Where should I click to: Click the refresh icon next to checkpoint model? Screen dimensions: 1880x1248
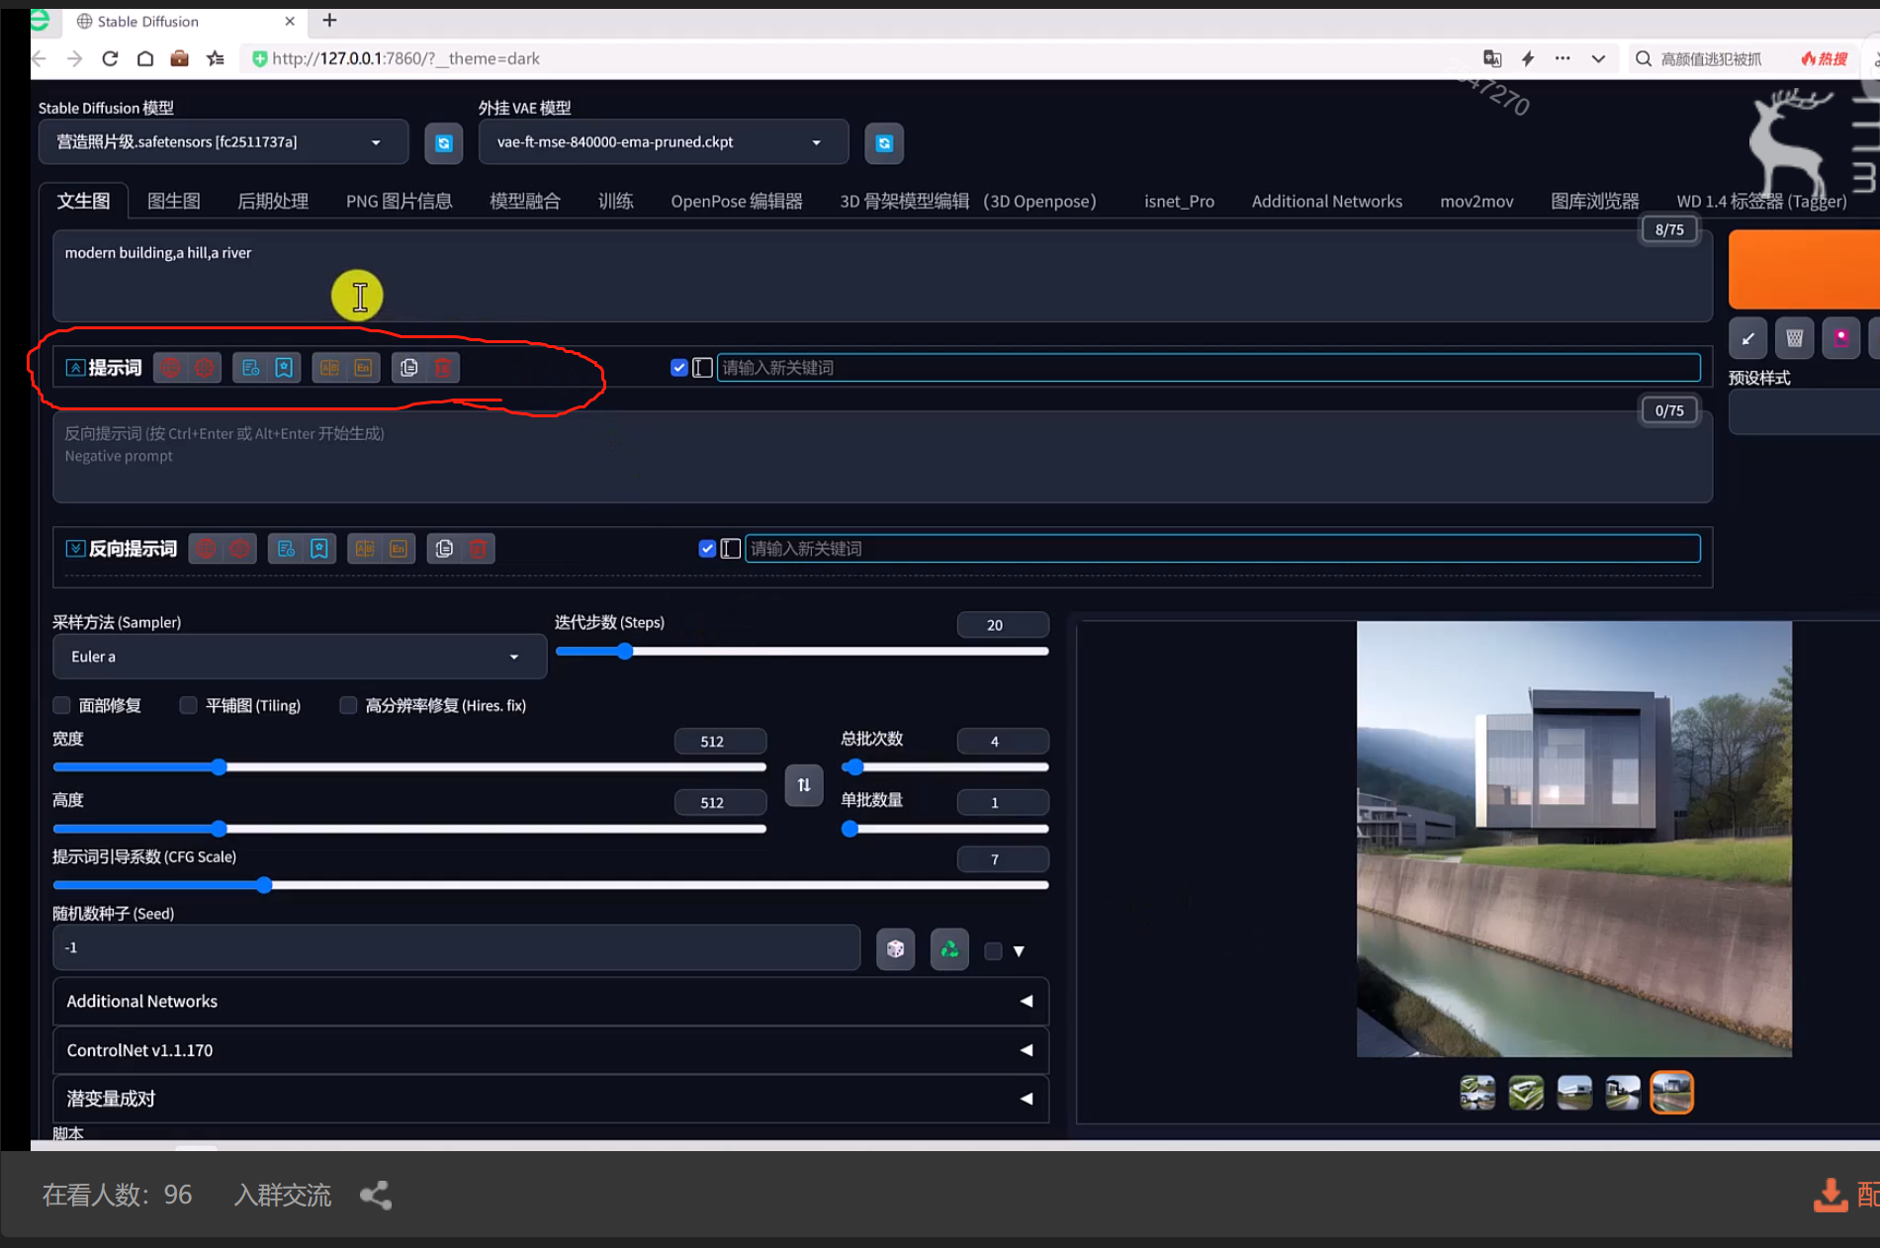coord(443,143)
